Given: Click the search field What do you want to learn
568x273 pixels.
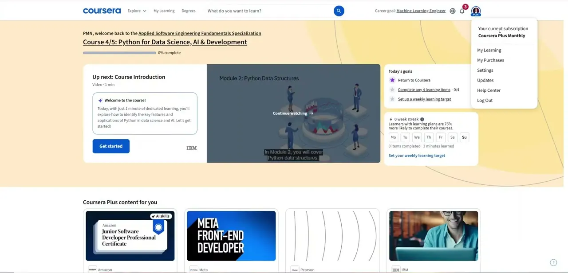Looking at the screenshot, I should point(268,11).
